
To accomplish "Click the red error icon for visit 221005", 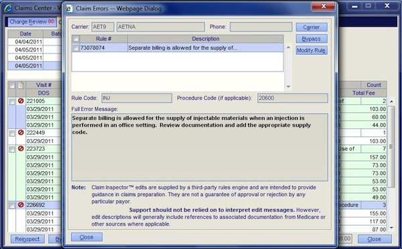I will click(x=21, y=101).
